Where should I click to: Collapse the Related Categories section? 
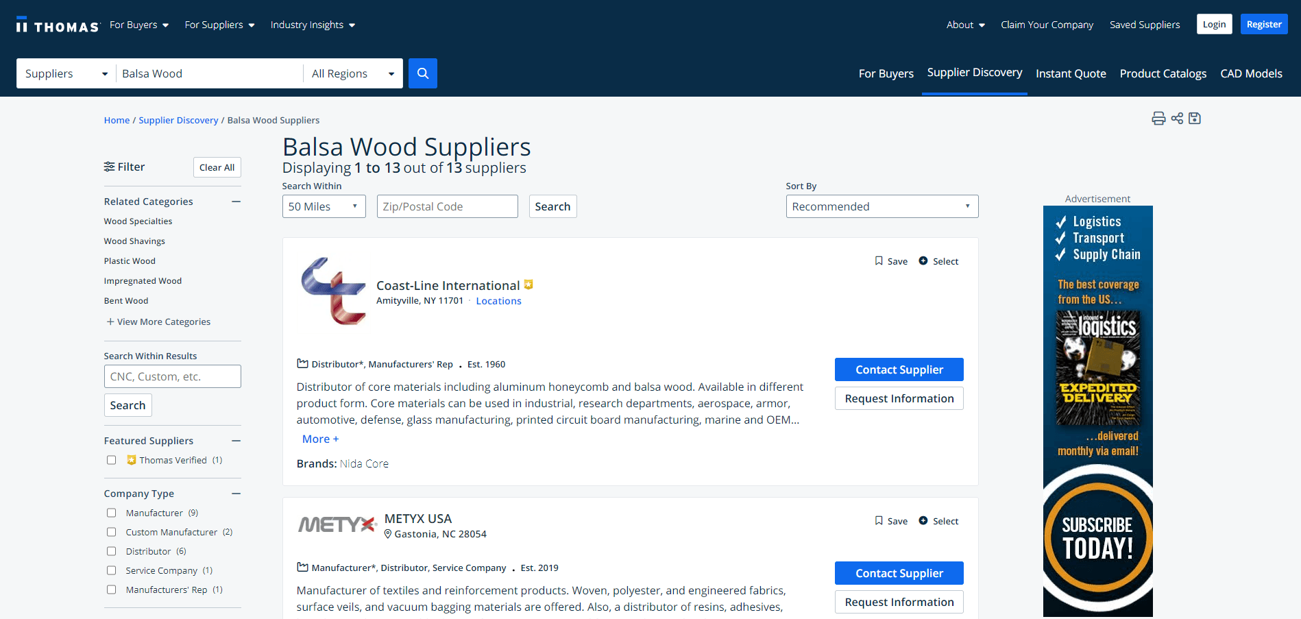236,202
